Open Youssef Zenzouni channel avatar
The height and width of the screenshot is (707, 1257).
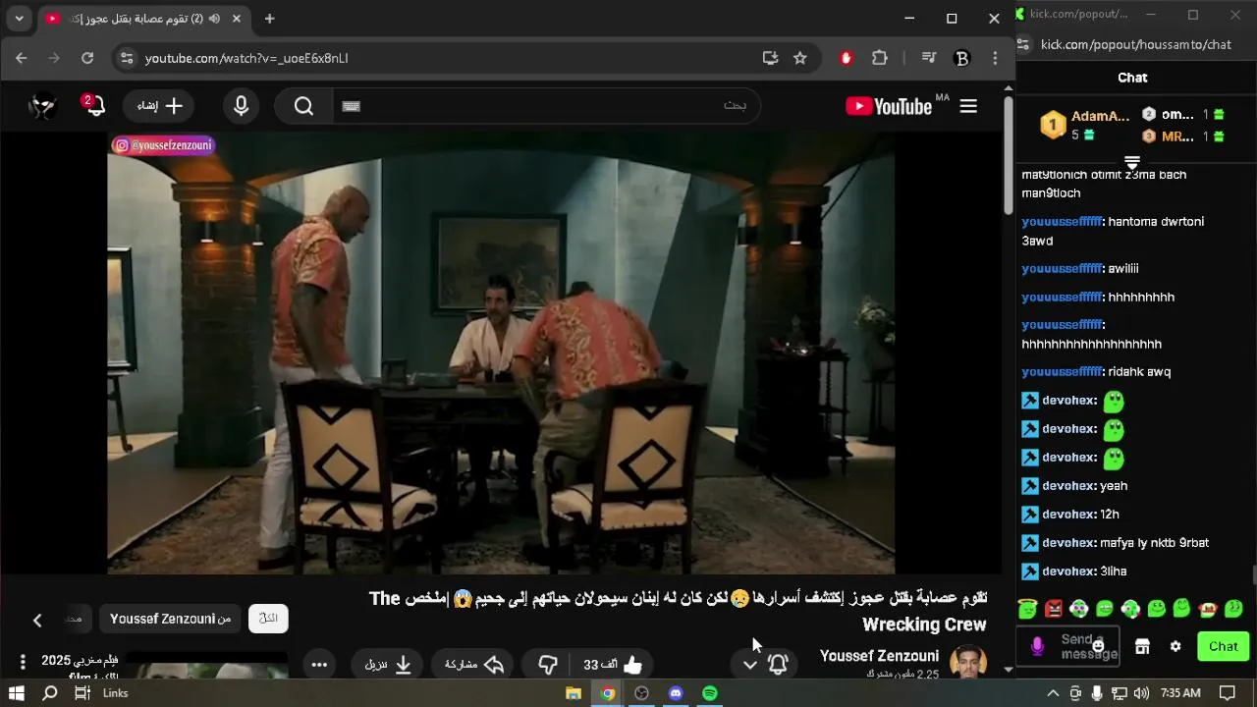pos(968,662)
